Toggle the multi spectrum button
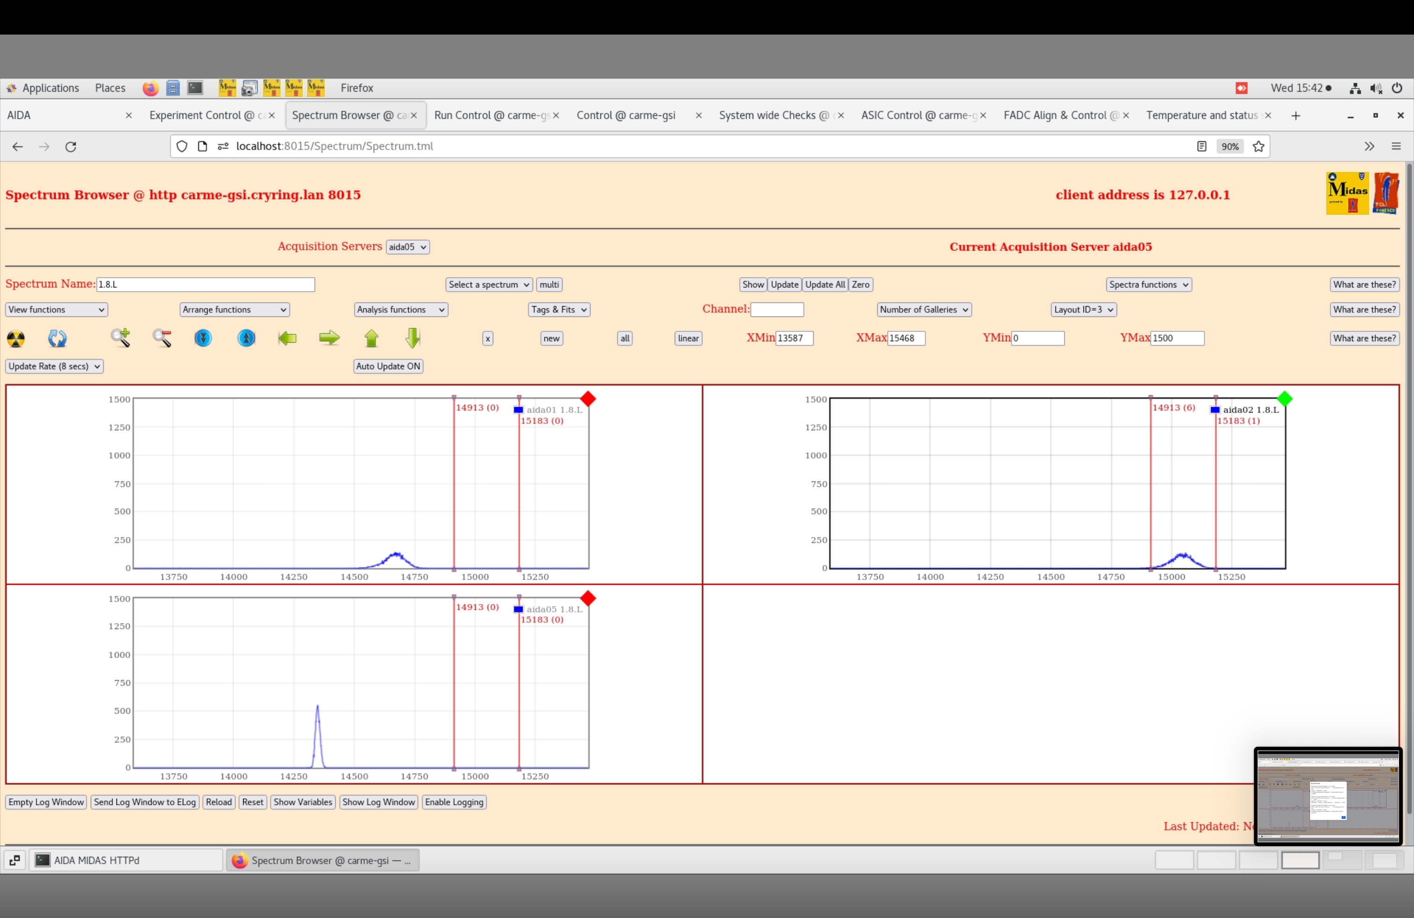 point(549,285)
